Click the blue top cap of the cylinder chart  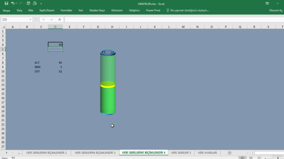click(x=108, y=53)
